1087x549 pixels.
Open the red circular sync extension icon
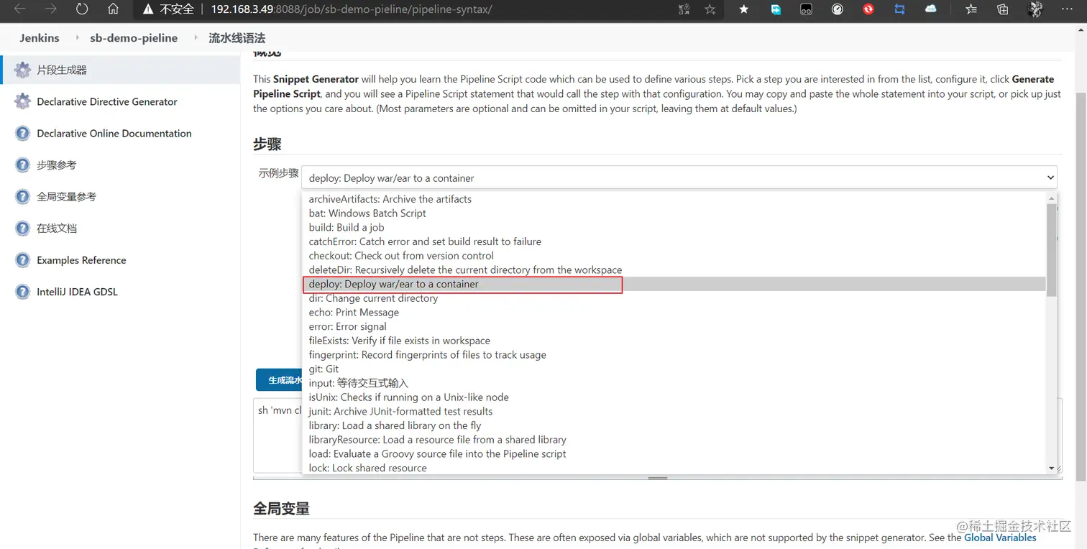point(868,9)
